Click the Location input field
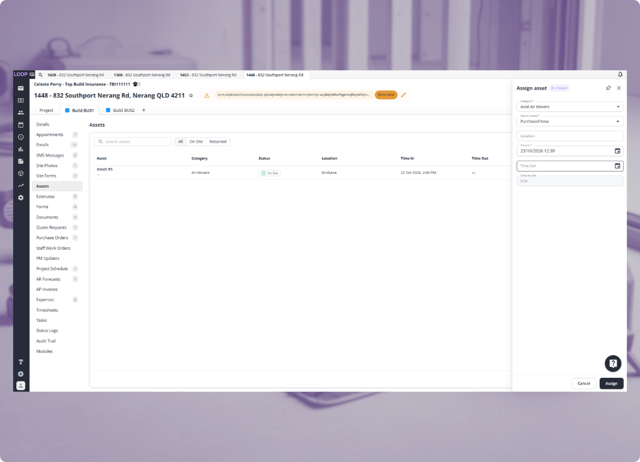640x462 pixels. click(x=570, y=136)
